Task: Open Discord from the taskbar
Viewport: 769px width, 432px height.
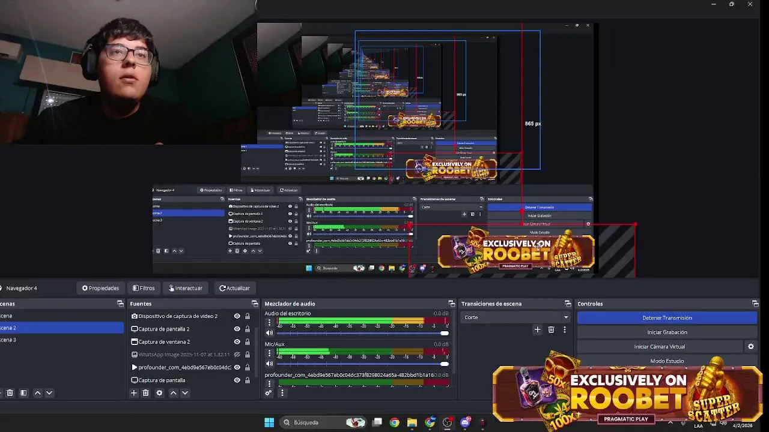Action: click(x=465, y=422)
